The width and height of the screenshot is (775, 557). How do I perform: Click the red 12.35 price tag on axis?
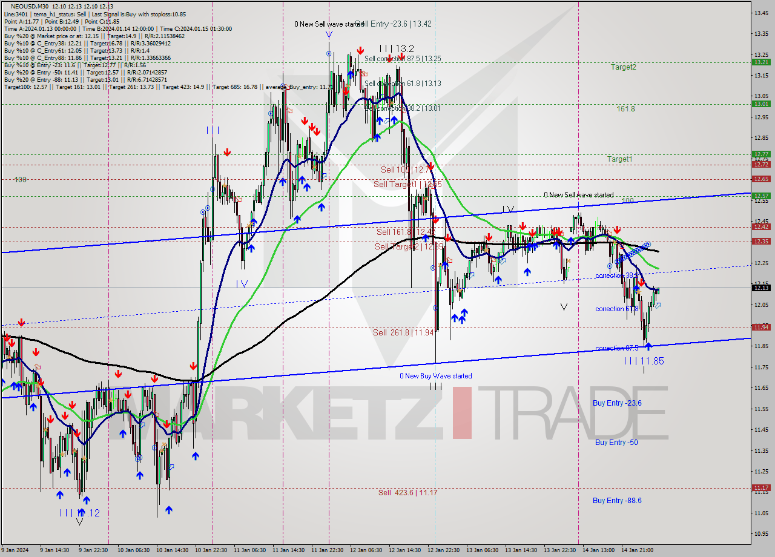(x=761, y=242)
